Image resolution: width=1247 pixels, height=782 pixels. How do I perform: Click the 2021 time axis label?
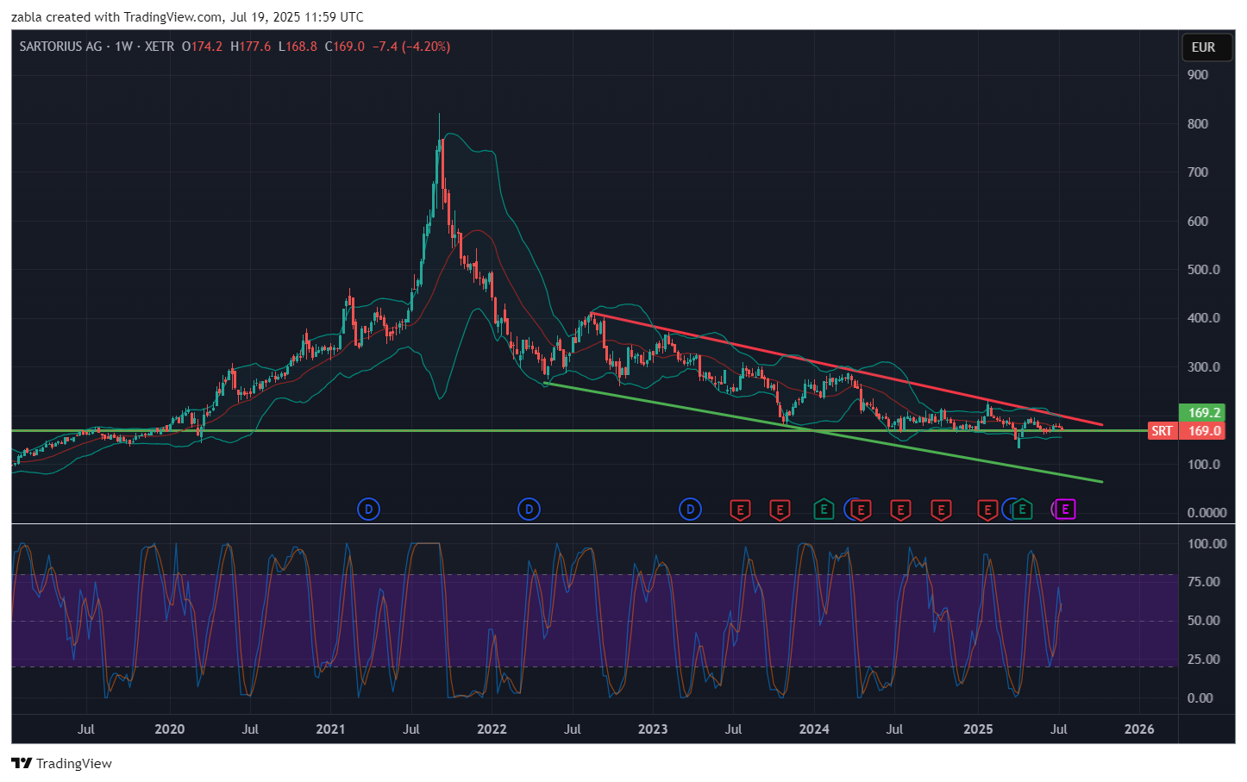330,729
